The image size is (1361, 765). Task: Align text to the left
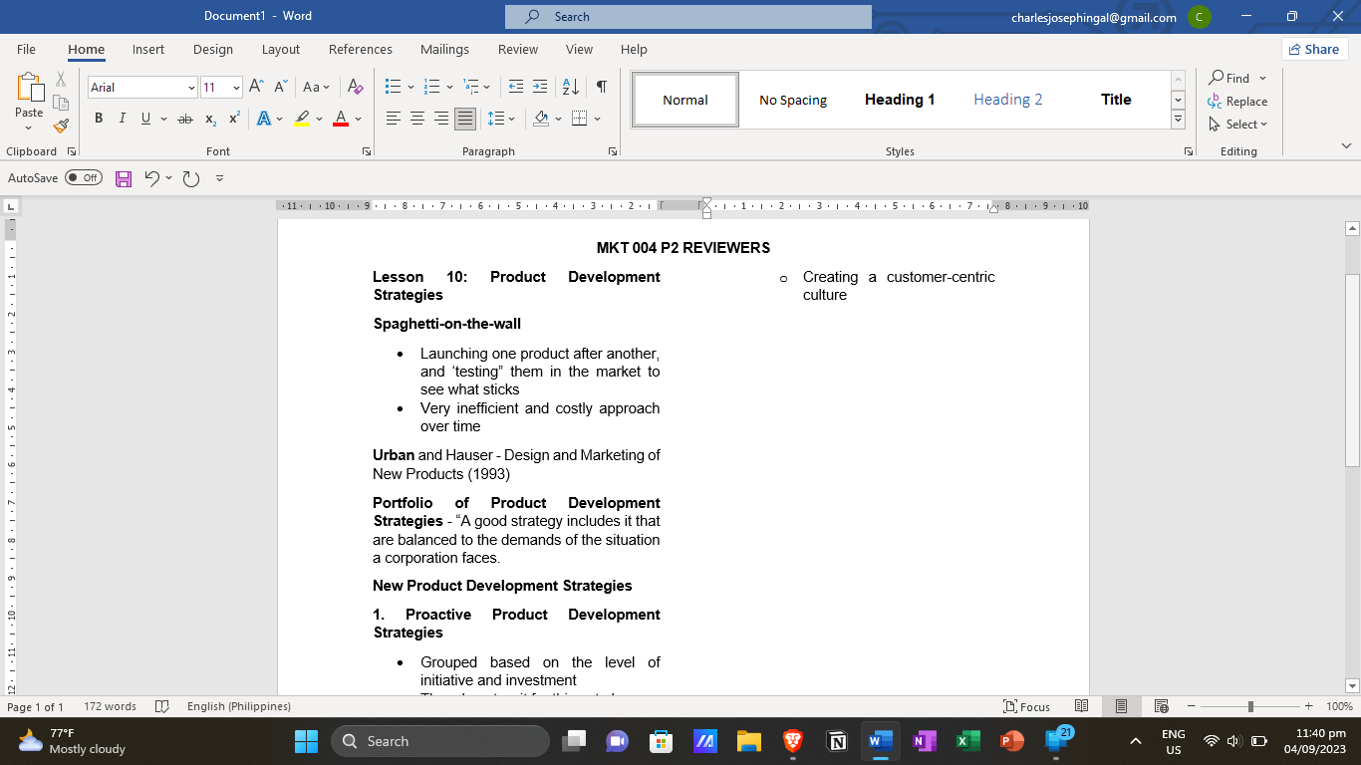click(394, 119)
